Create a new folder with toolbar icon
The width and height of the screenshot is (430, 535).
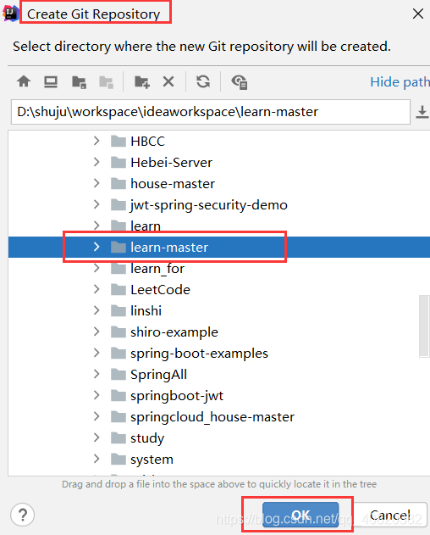click(x=141, y=82)
